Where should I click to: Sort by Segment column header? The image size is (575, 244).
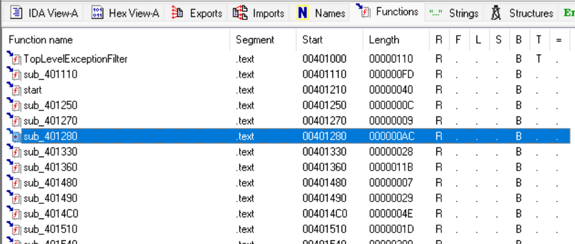tap(255, 39)
